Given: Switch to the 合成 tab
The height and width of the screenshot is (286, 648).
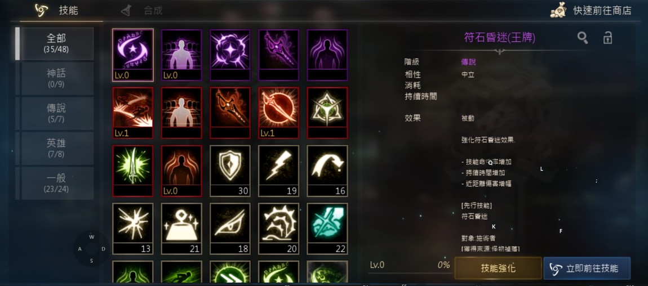Looking at the screenshot, I should pos(142,10).
